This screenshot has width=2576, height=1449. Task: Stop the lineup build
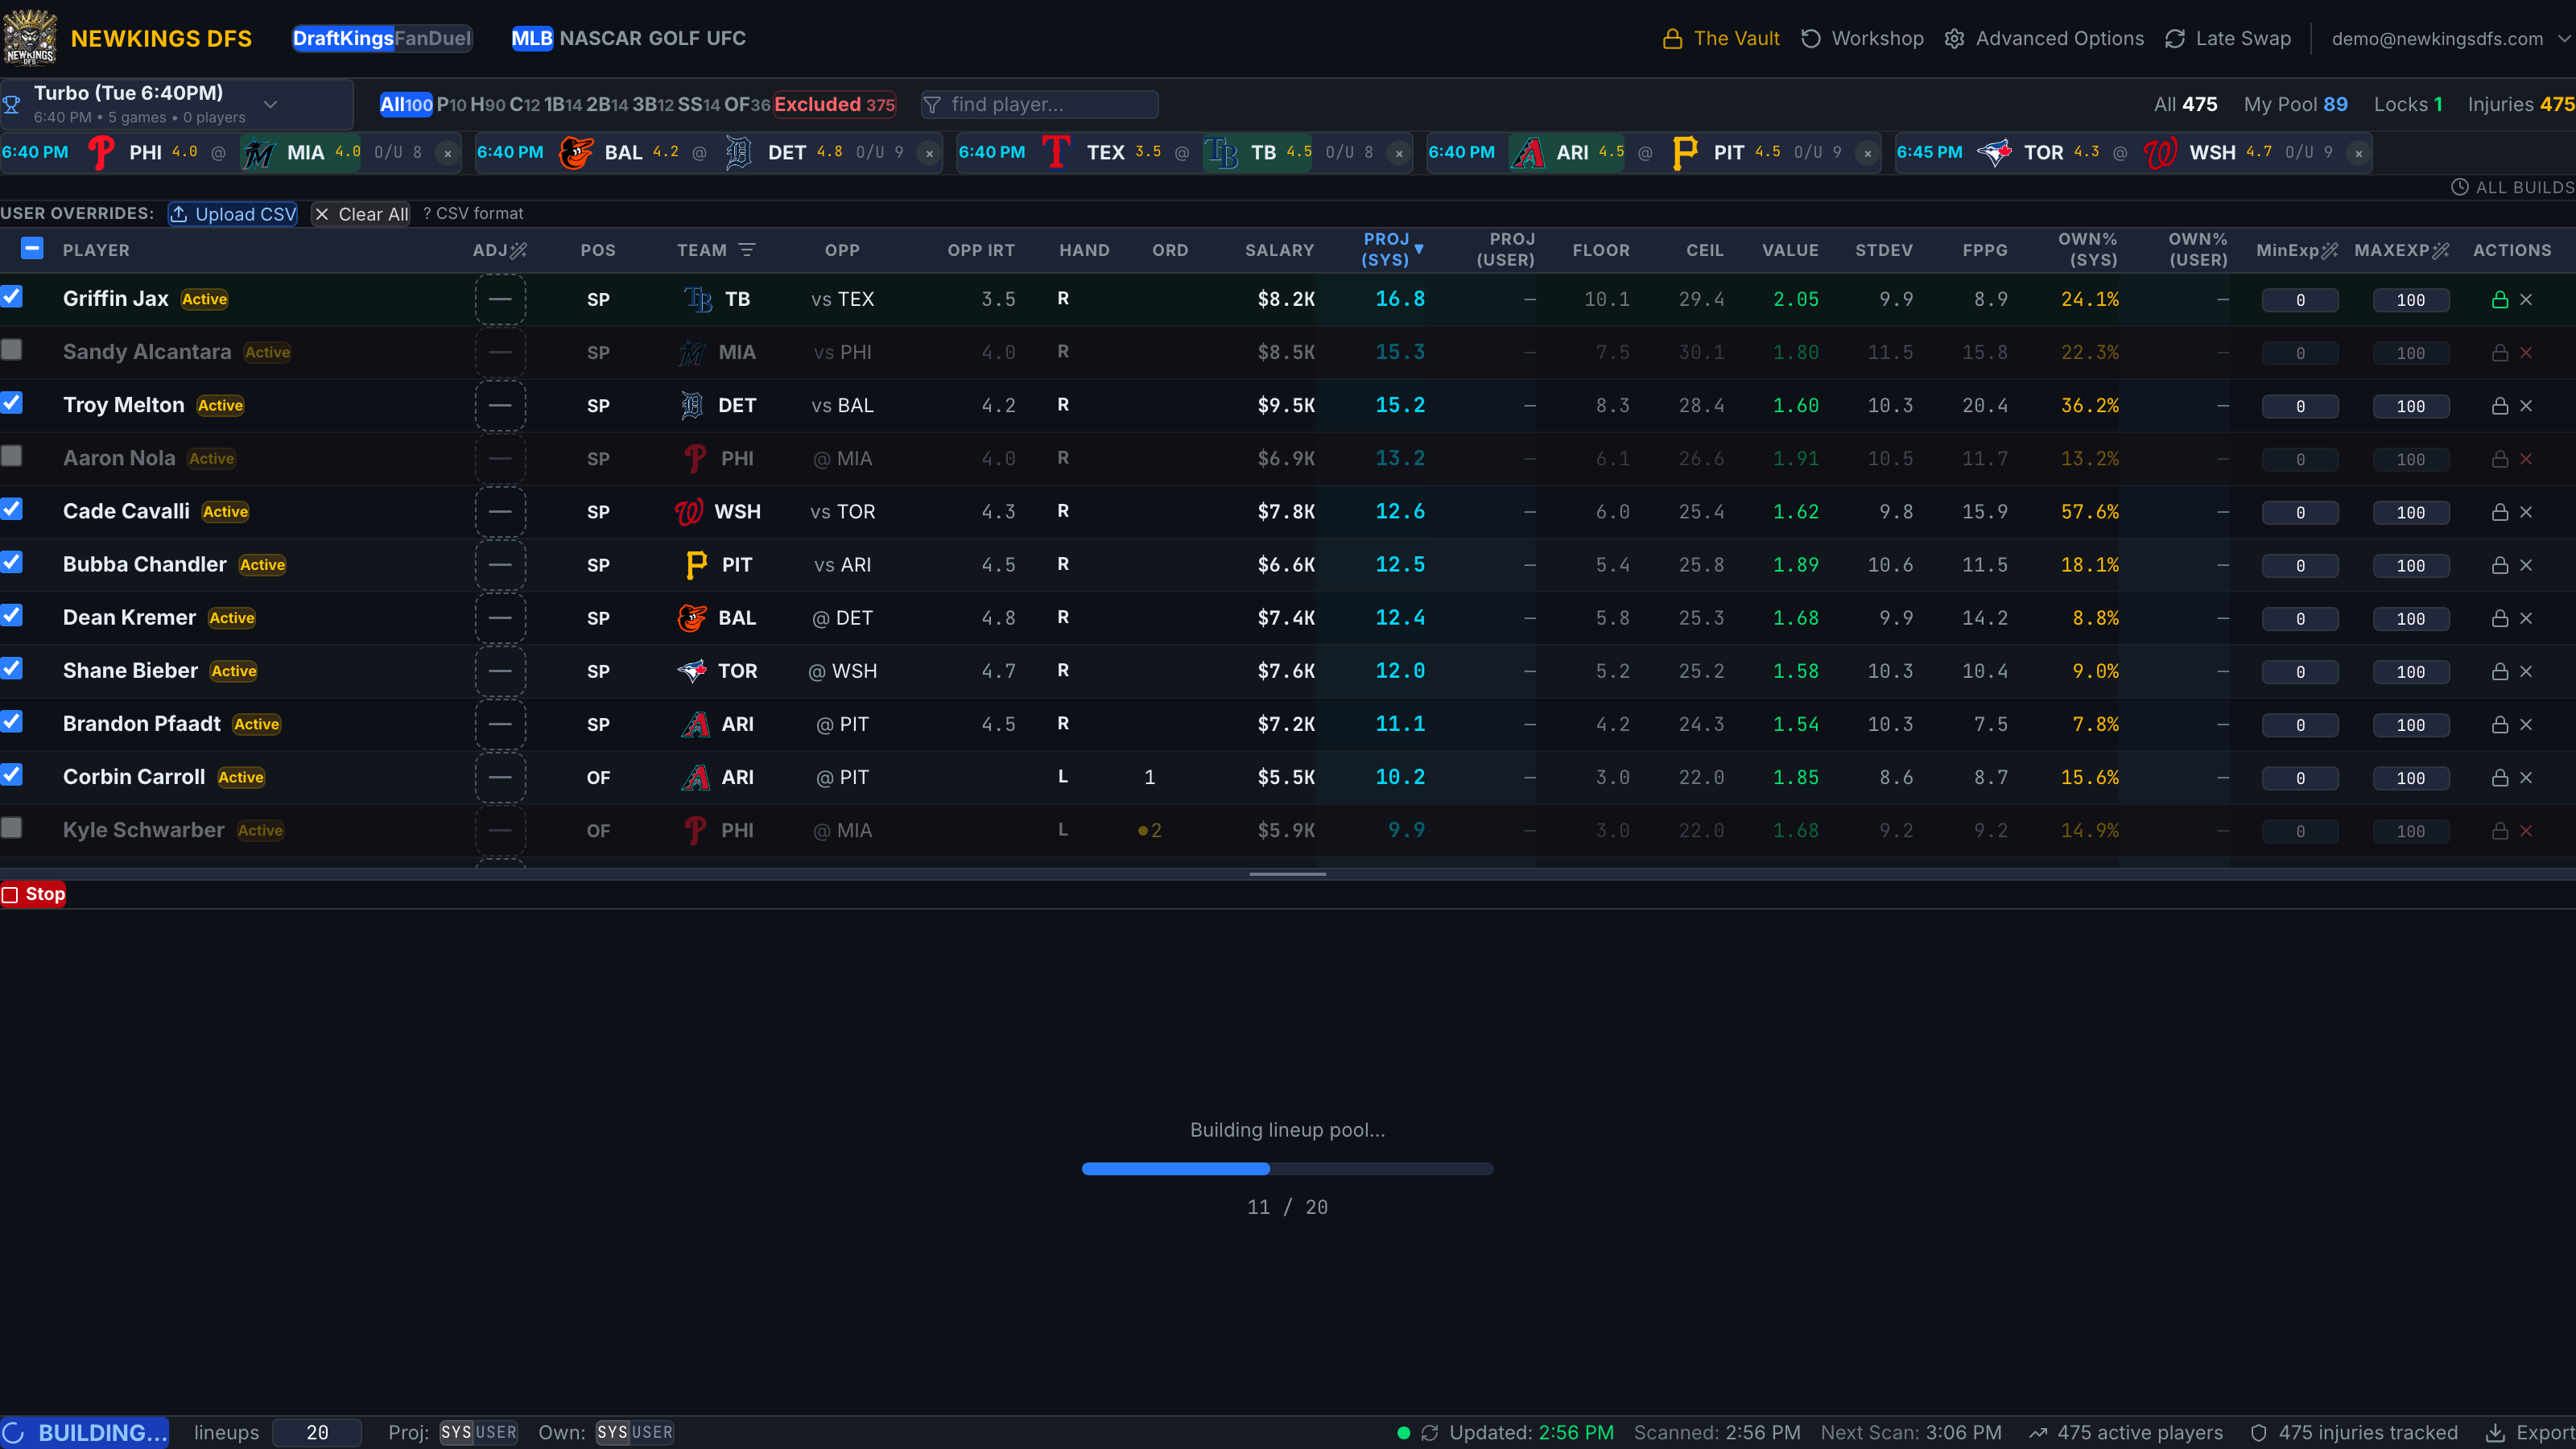pos(34,894)
